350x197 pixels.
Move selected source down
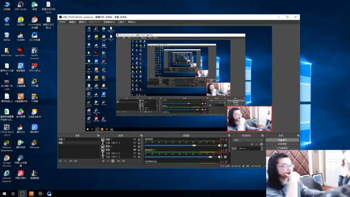pyautogui.click(x=124, y=161)
